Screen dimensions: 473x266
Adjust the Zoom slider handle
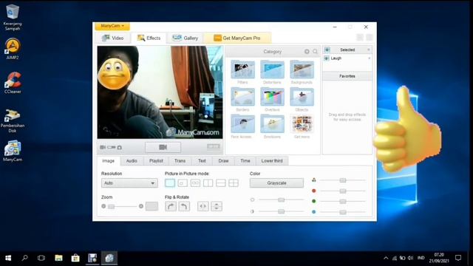tap(112, 207)
